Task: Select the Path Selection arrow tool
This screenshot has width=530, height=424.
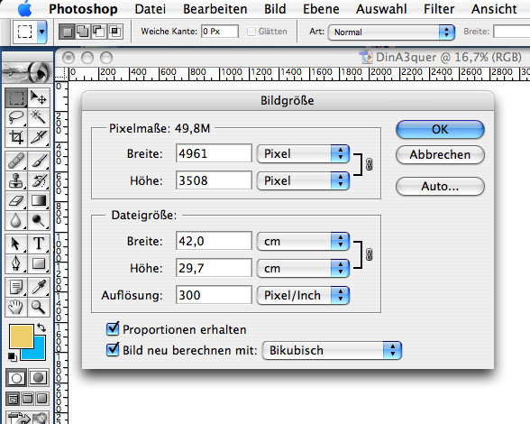Action: pyautogui.click(x=16, y=244)
